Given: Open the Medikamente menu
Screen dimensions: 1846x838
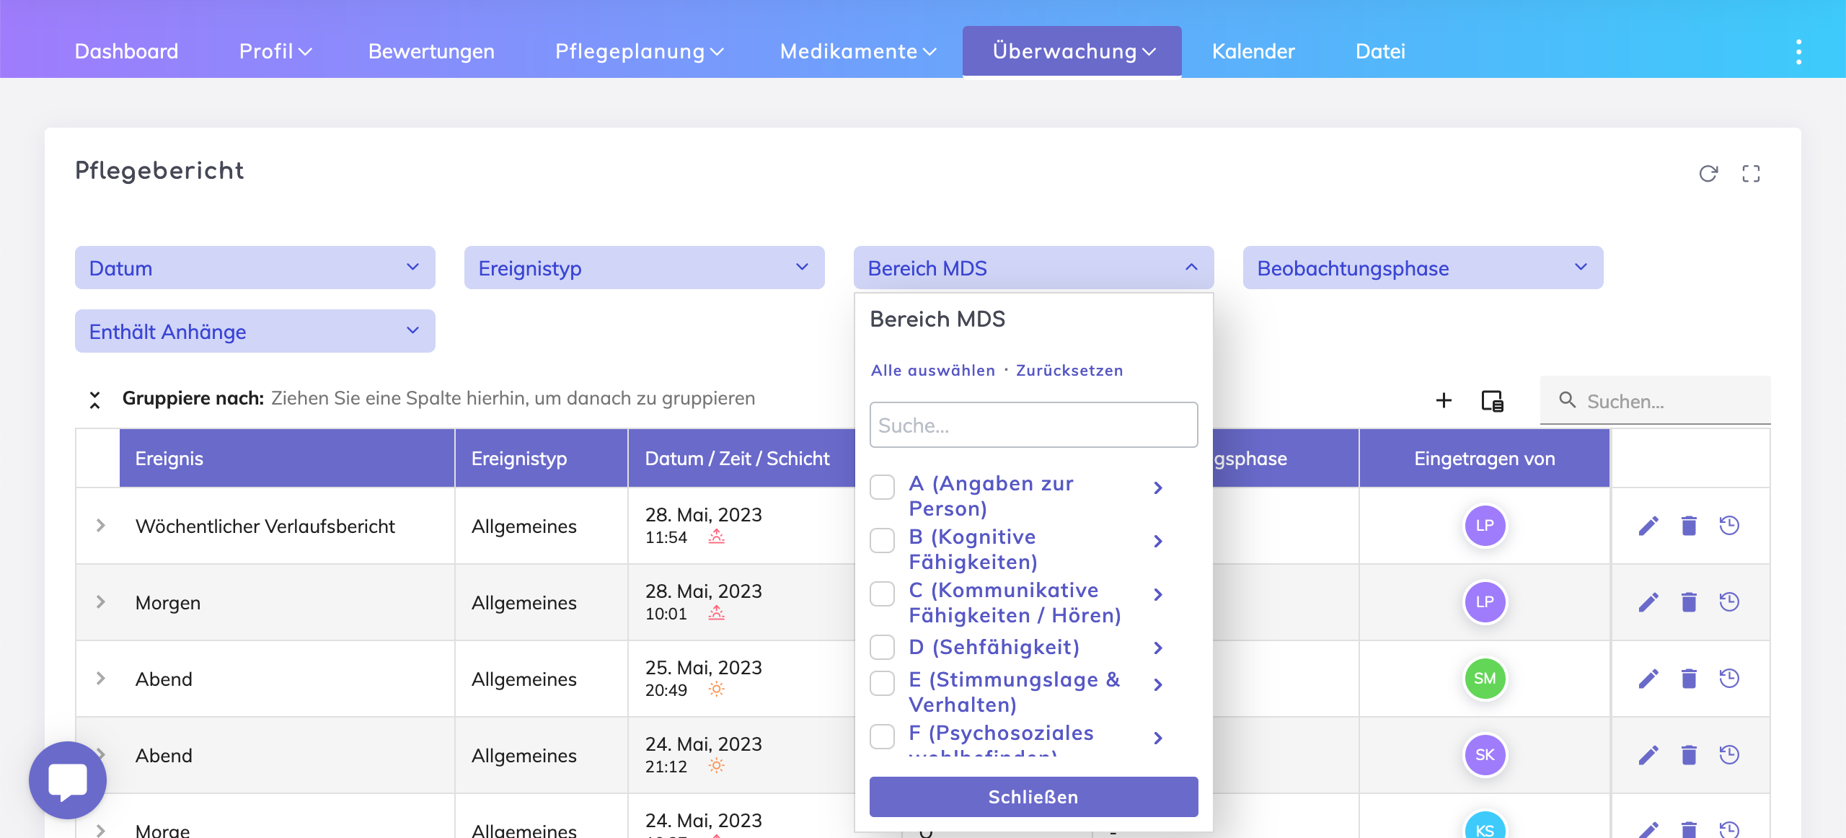Looking at the screenshot, I should point(857,51).
